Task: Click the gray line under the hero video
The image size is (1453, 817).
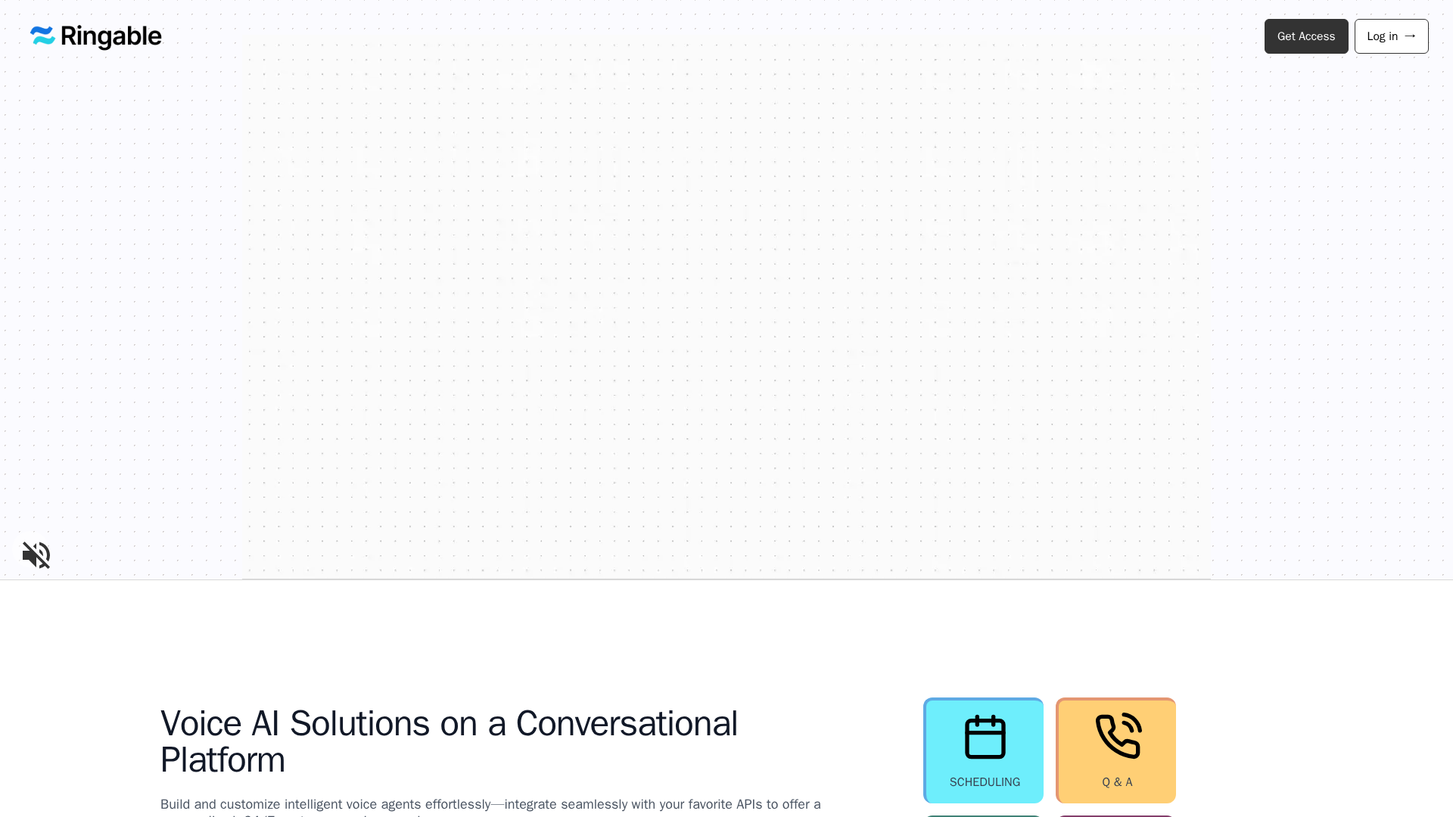Action: [x=726, y=579]
